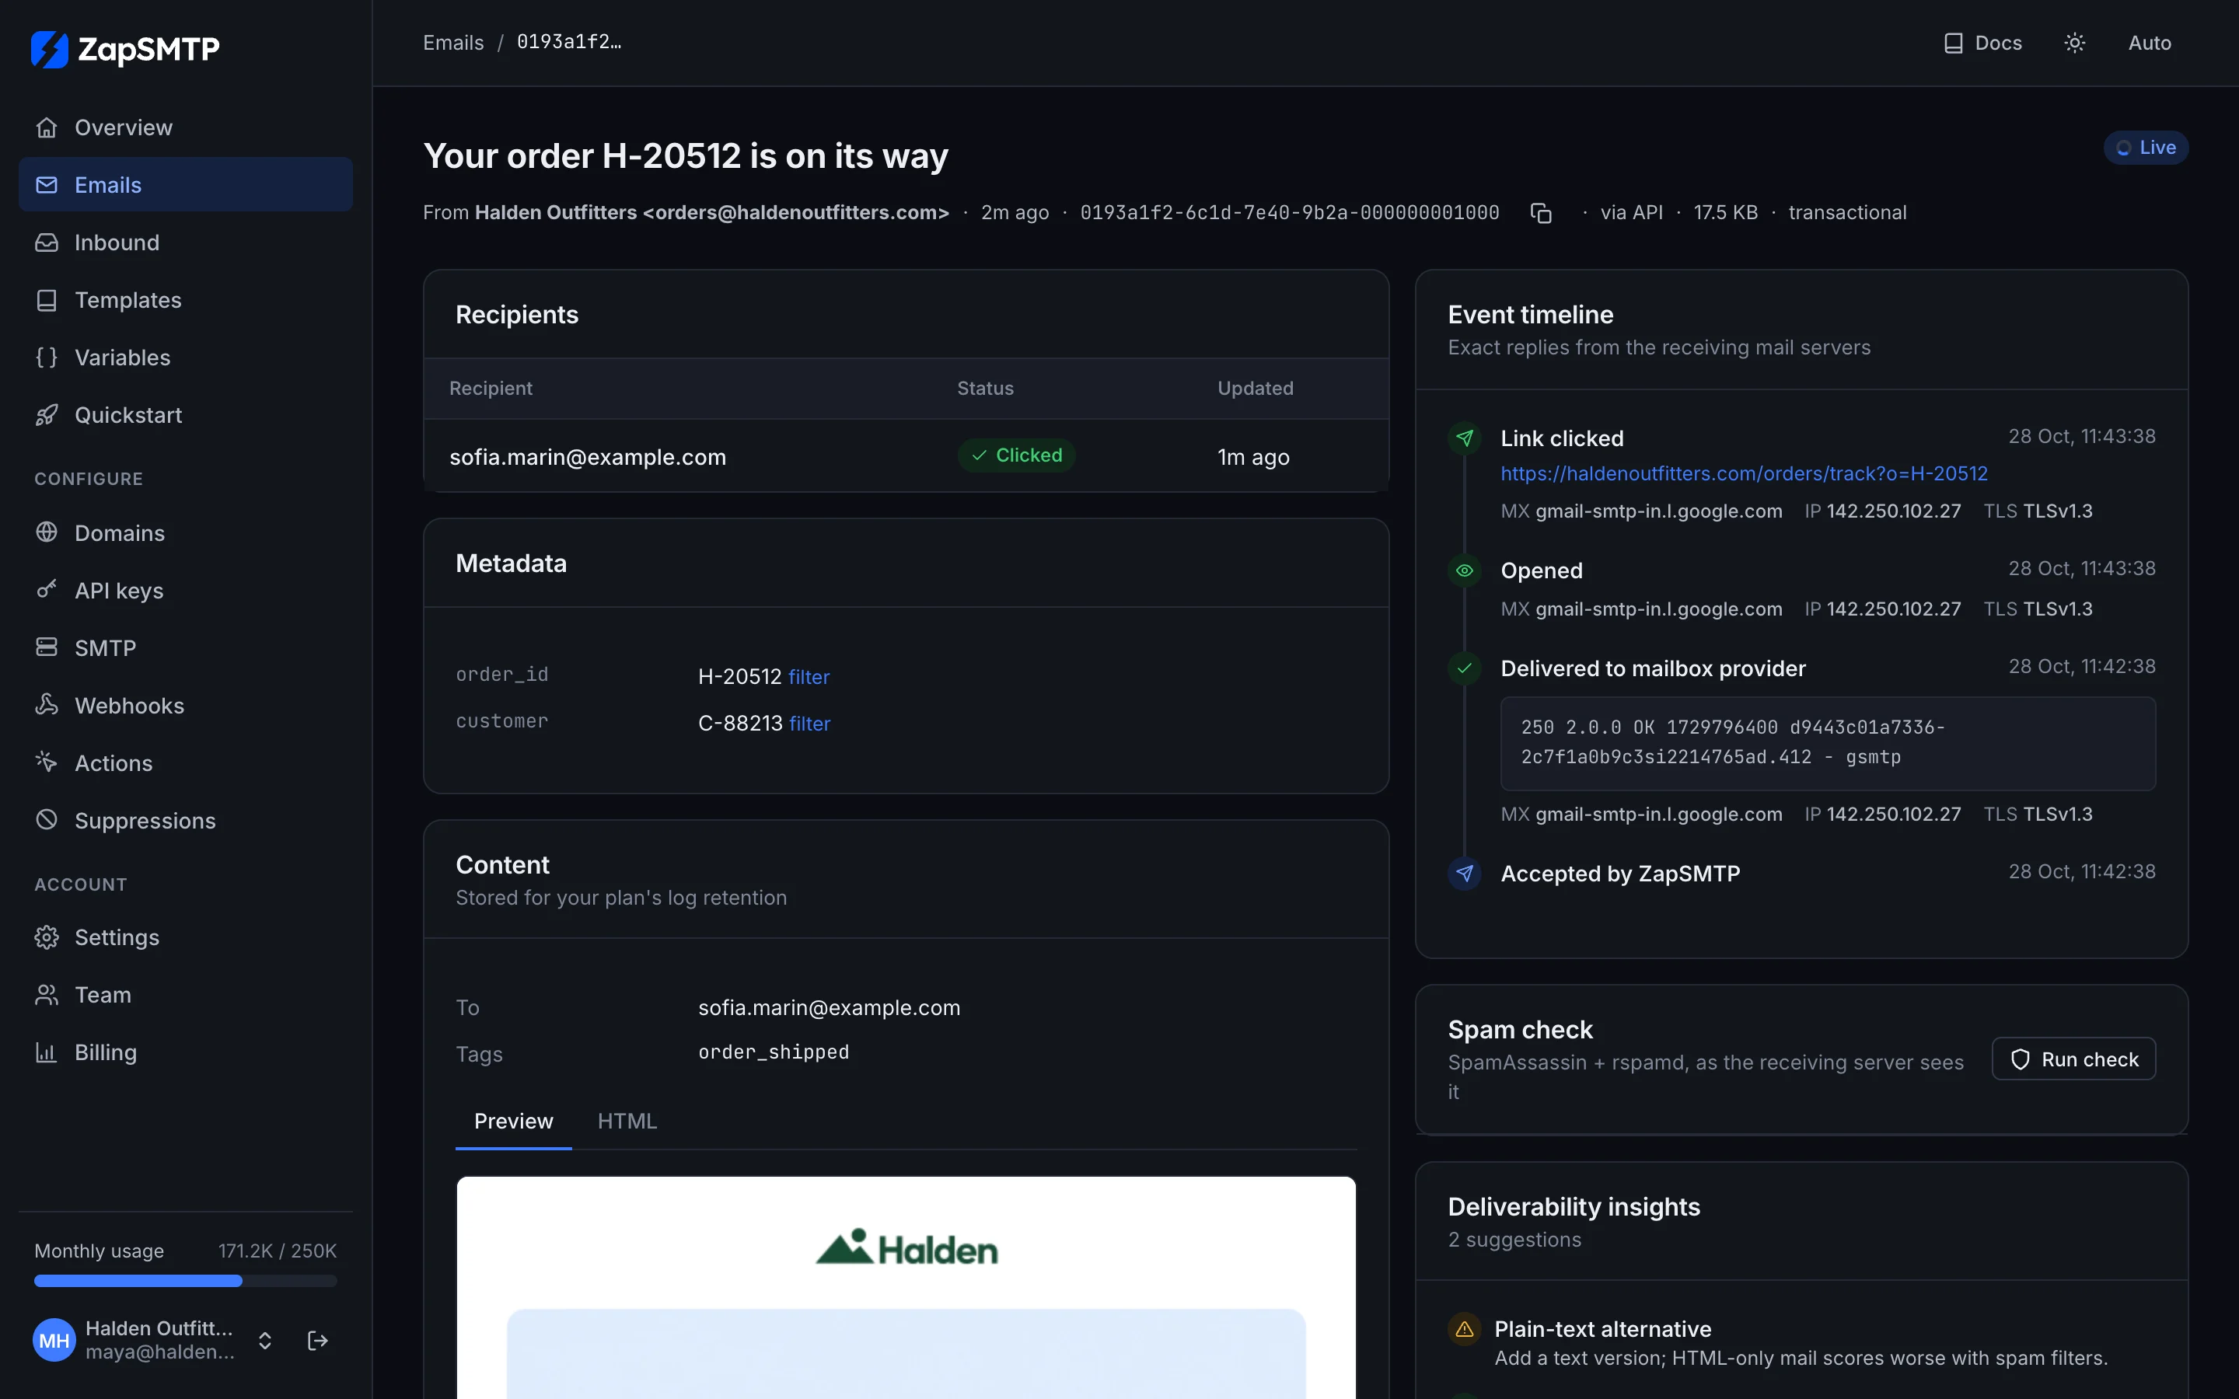The height and width of the screenshot is (1399, 2239).
Task: Click Delivered to mailbox provider event
Action: tap(1652, 668)
